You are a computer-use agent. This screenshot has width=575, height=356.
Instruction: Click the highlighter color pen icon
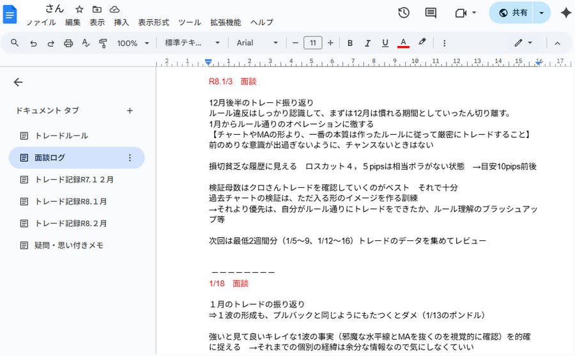click(x=422, y=43)
